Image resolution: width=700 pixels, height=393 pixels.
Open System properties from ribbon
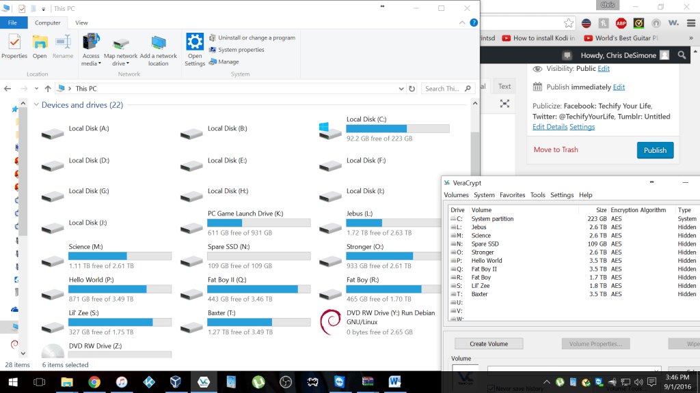pos(237,50)
